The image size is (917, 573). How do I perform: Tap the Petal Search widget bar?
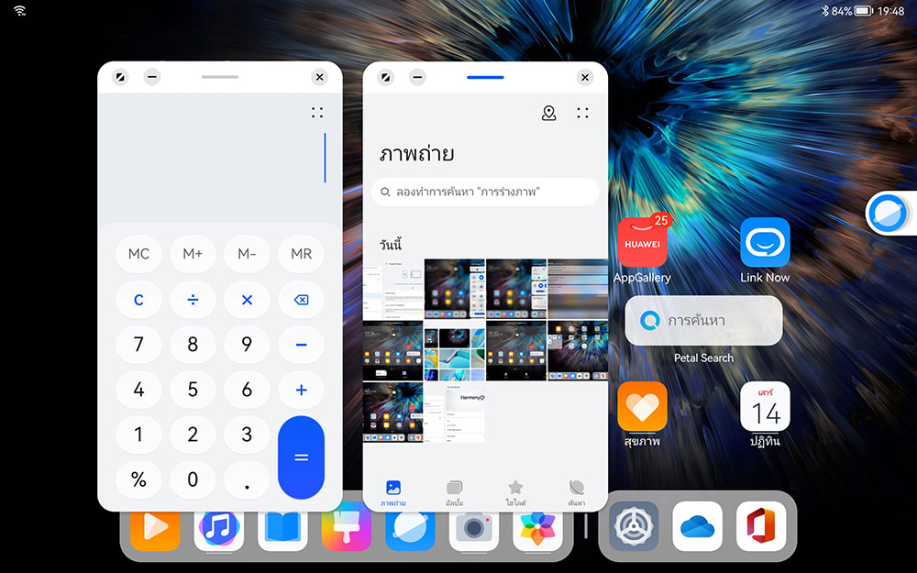[x=703, y=321]
